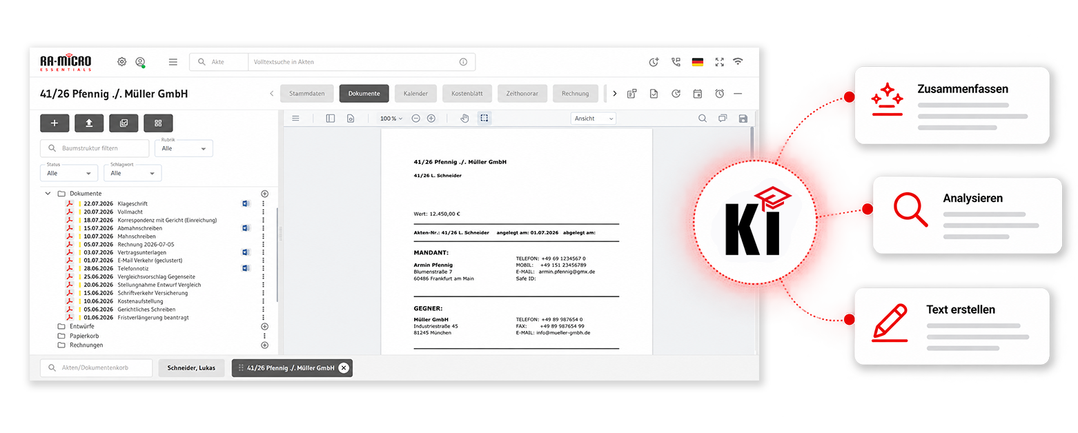Screen dimensions: 1078x433
Task: Click the search magnifier in viewer toolbar
Action: (703, 119)
